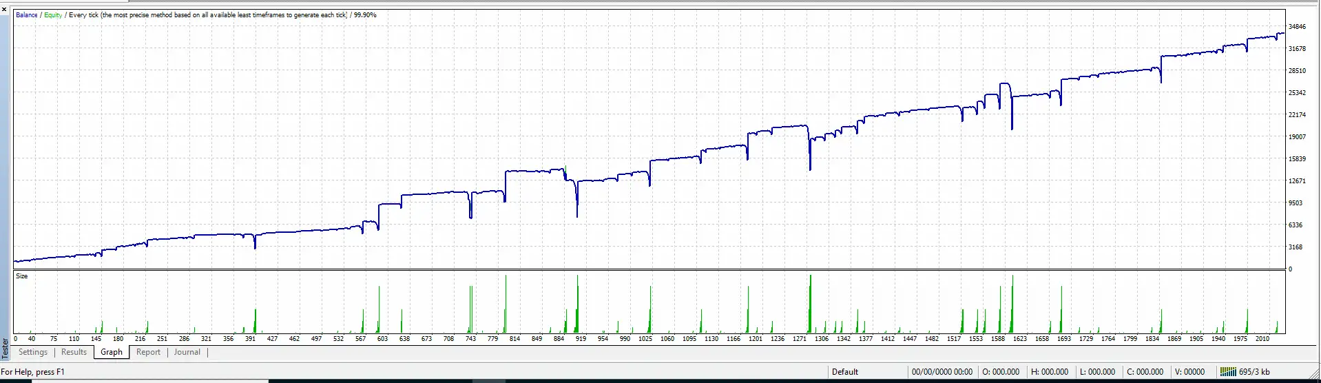Click the 99.90% modelling quality text

tap(365, 15)
